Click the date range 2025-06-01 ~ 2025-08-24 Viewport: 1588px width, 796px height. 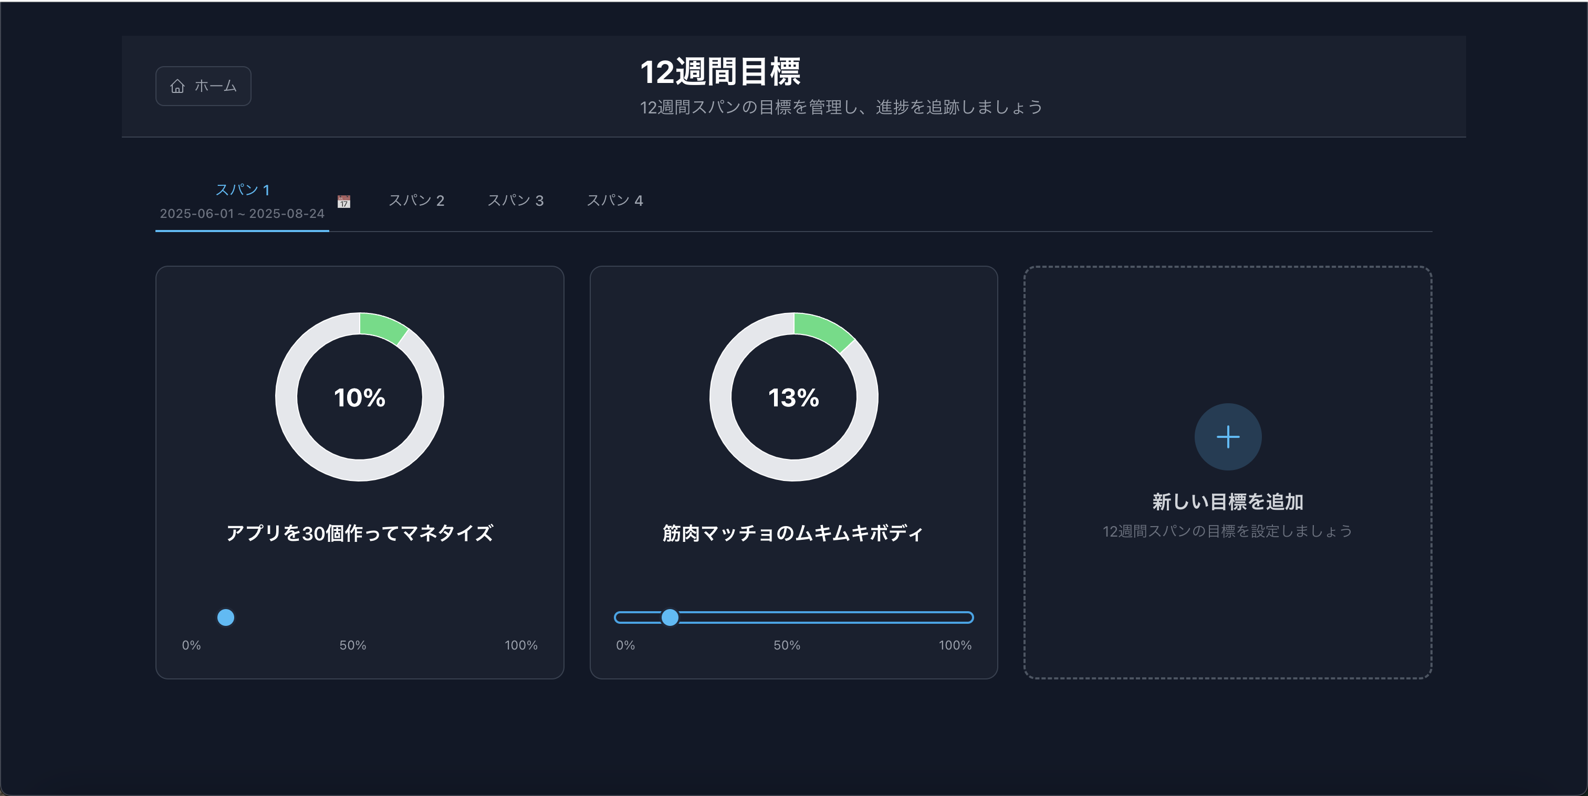tap(242, 213)
